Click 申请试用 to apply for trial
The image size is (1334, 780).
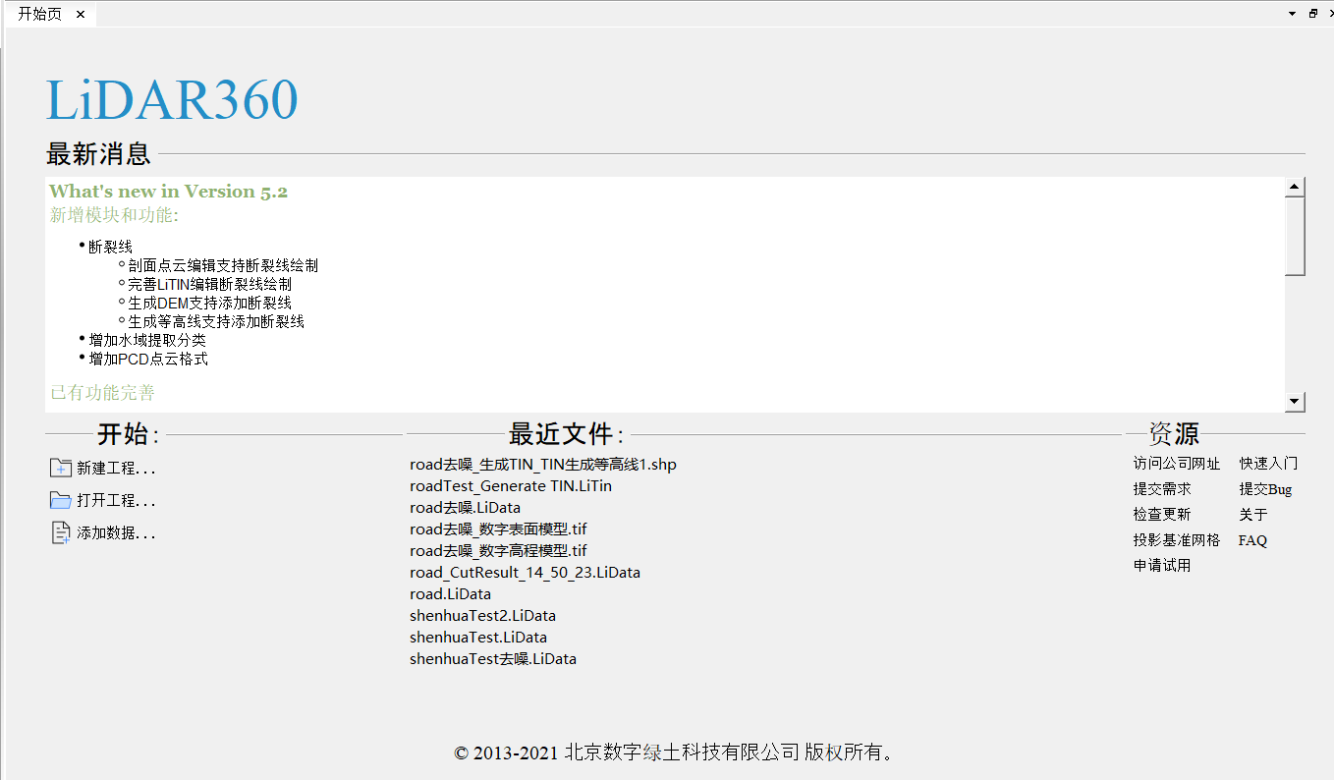(x=1162, y=566)
